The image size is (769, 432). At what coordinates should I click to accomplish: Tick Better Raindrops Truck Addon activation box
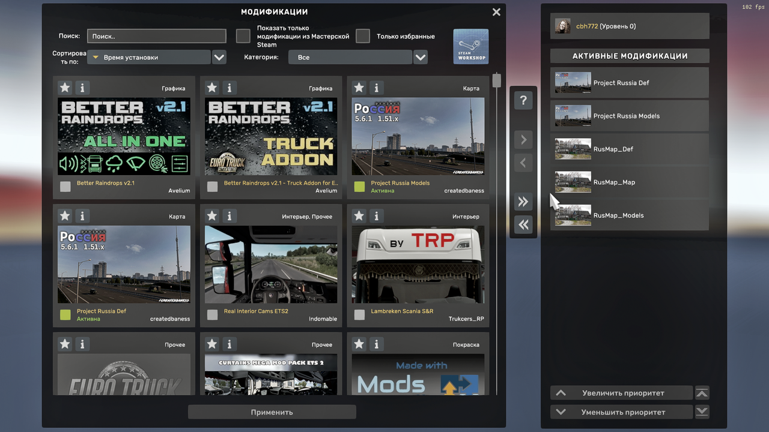coord(213,187)
